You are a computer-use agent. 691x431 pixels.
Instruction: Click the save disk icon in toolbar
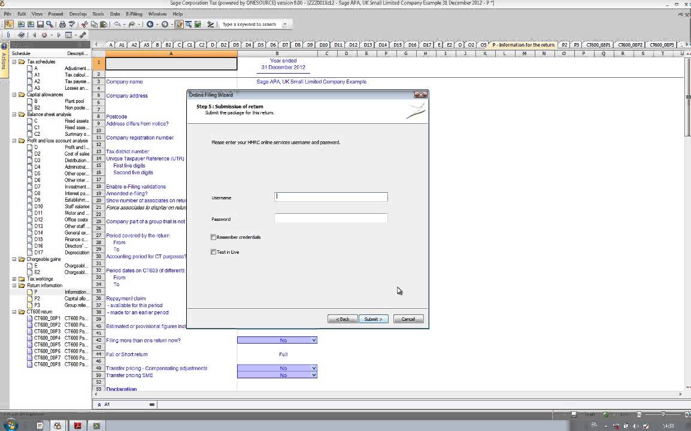(40, 24)
